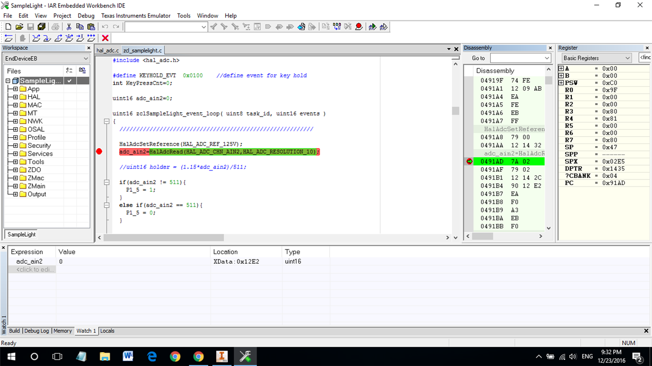Click the Step Over debug icon
This screenshot has height=366, width=652.
pyautogui.click(x=36, y=38)
